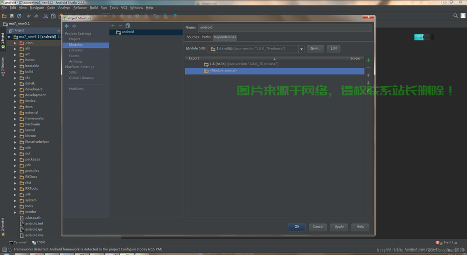This screenshot has width=467, height=255.
Task: Click the Save All toolbar icon
Action: (x=12, y=16)
